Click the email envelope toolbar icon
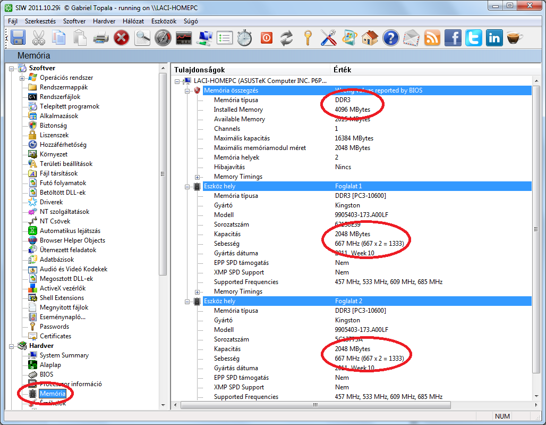 pos(411,38)
